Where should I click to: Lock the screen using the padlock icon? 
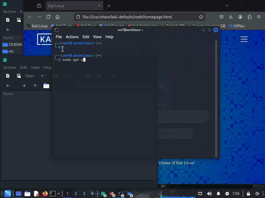pyautogui.click(x=248, y=194)
